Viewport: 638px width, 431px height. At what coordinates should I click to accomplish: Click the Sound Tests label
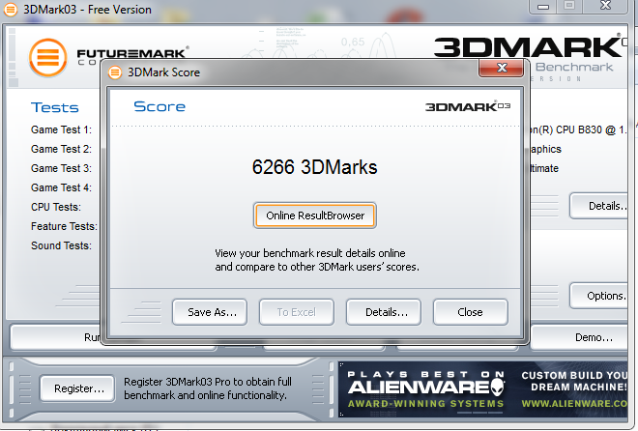[62, 245]
